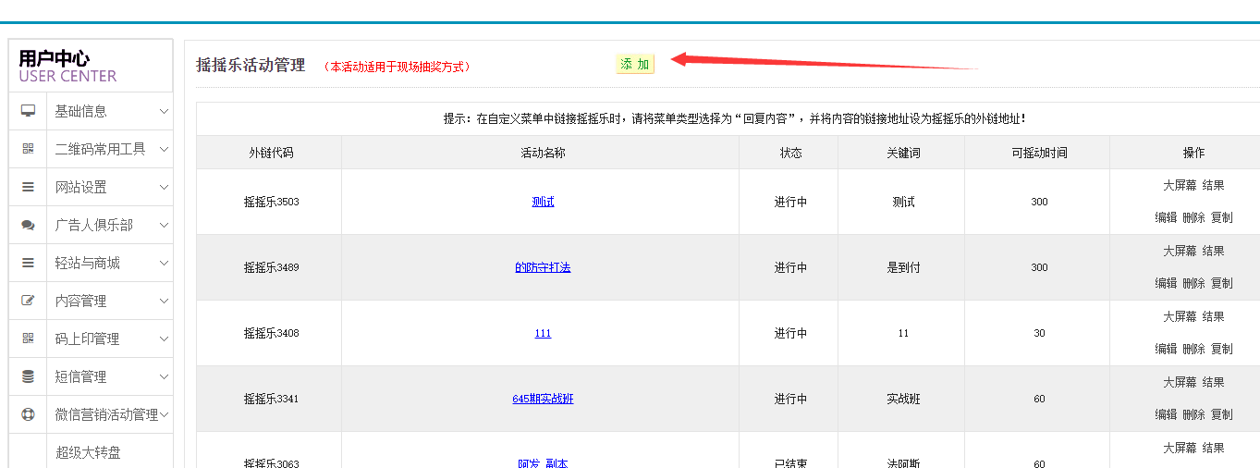Viewport: 1260px width, 468px height.
Task: Click the list icon beside 轻站与商城
Action: coord(28,263)
